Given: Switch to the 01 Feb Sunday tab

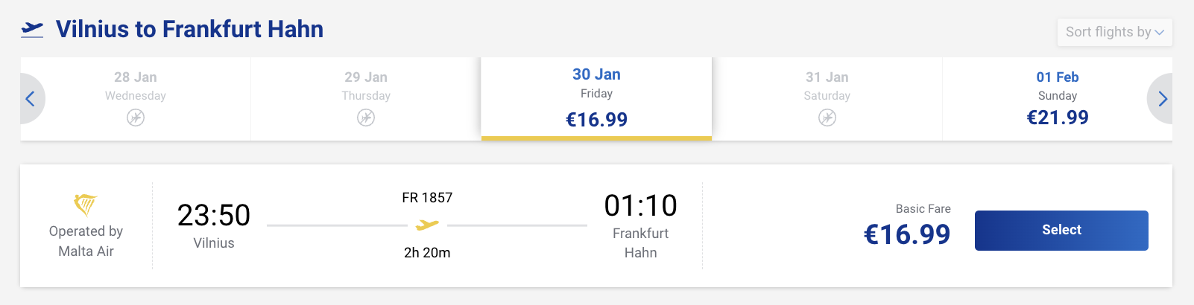Looking at the screenshot, I should pos(1057,97).
